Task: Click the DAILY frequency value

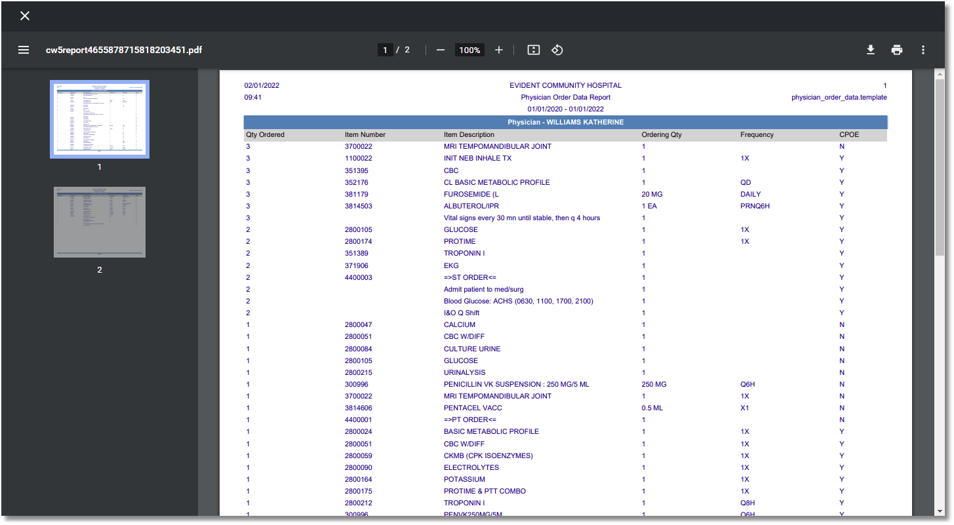Action: pos(751,194)
